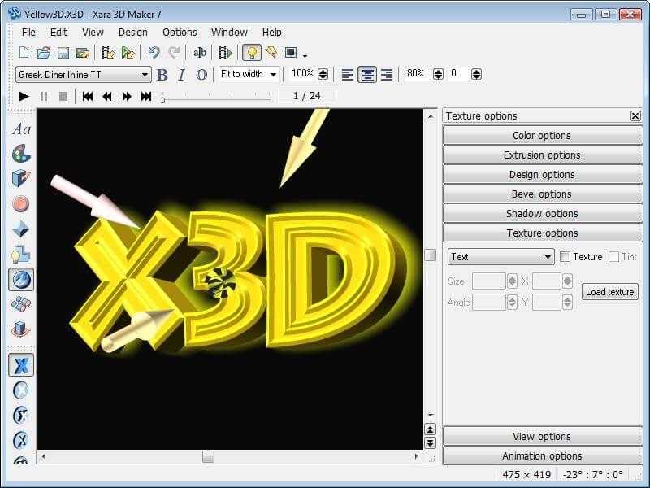
Task: Select the large X bevel style icon
Action: pos(21,365)
